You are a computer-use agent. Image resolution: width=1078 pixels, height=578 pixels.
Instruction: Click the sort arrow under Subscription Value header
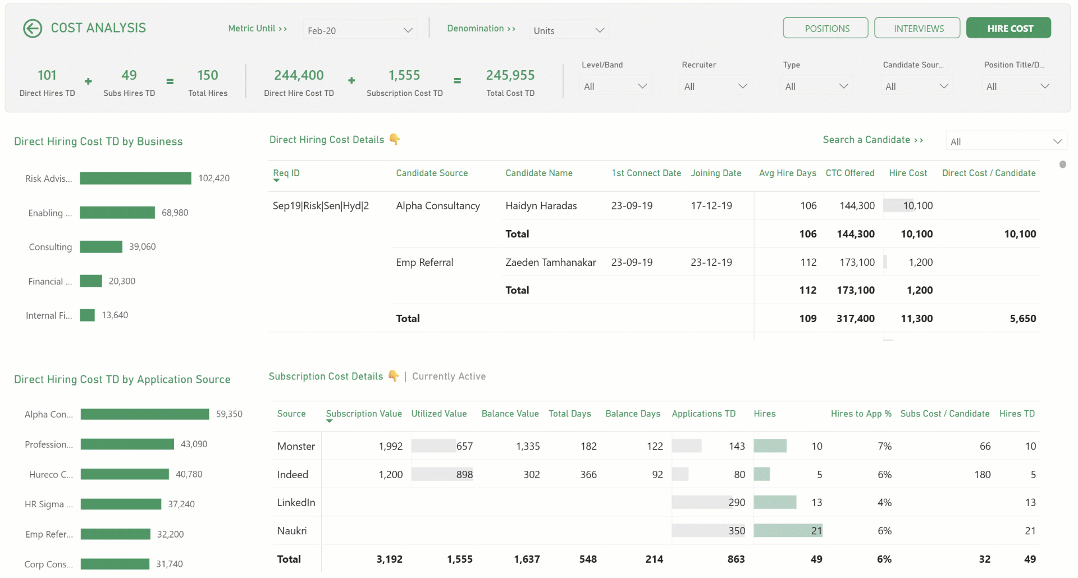click(x=329, y=421)
